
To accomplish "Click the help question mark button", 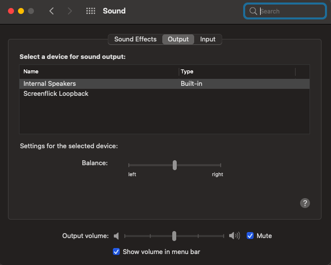I will (305, 203).
